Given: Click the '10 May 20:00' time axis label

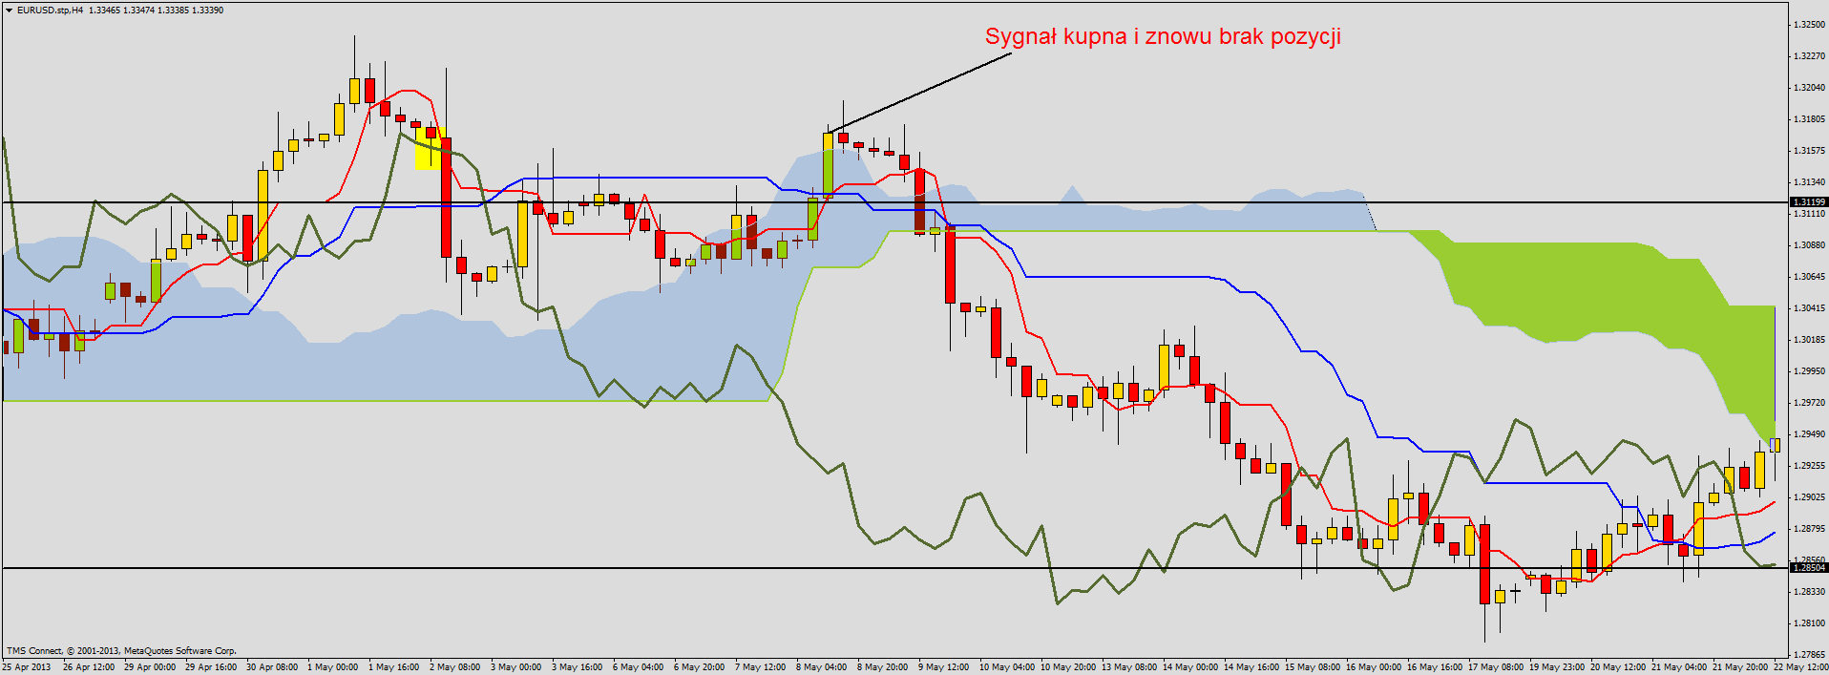Looking at the screenshot, I should tap(1068, 667).
